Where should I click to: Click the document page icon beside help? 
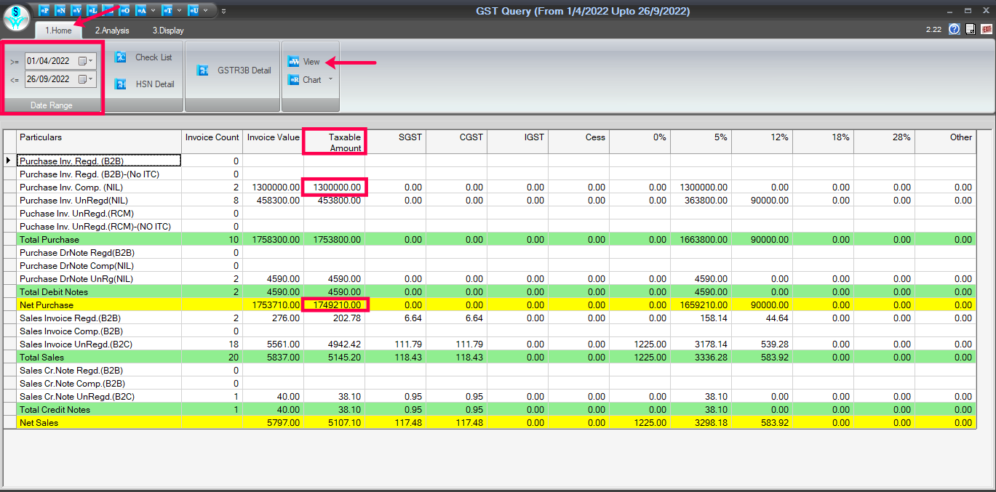[x=970, y=29]
